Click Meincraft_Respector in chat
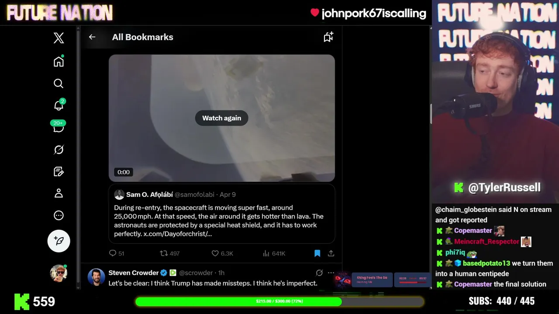The image size is (559, 314). [x=487, y=242]
